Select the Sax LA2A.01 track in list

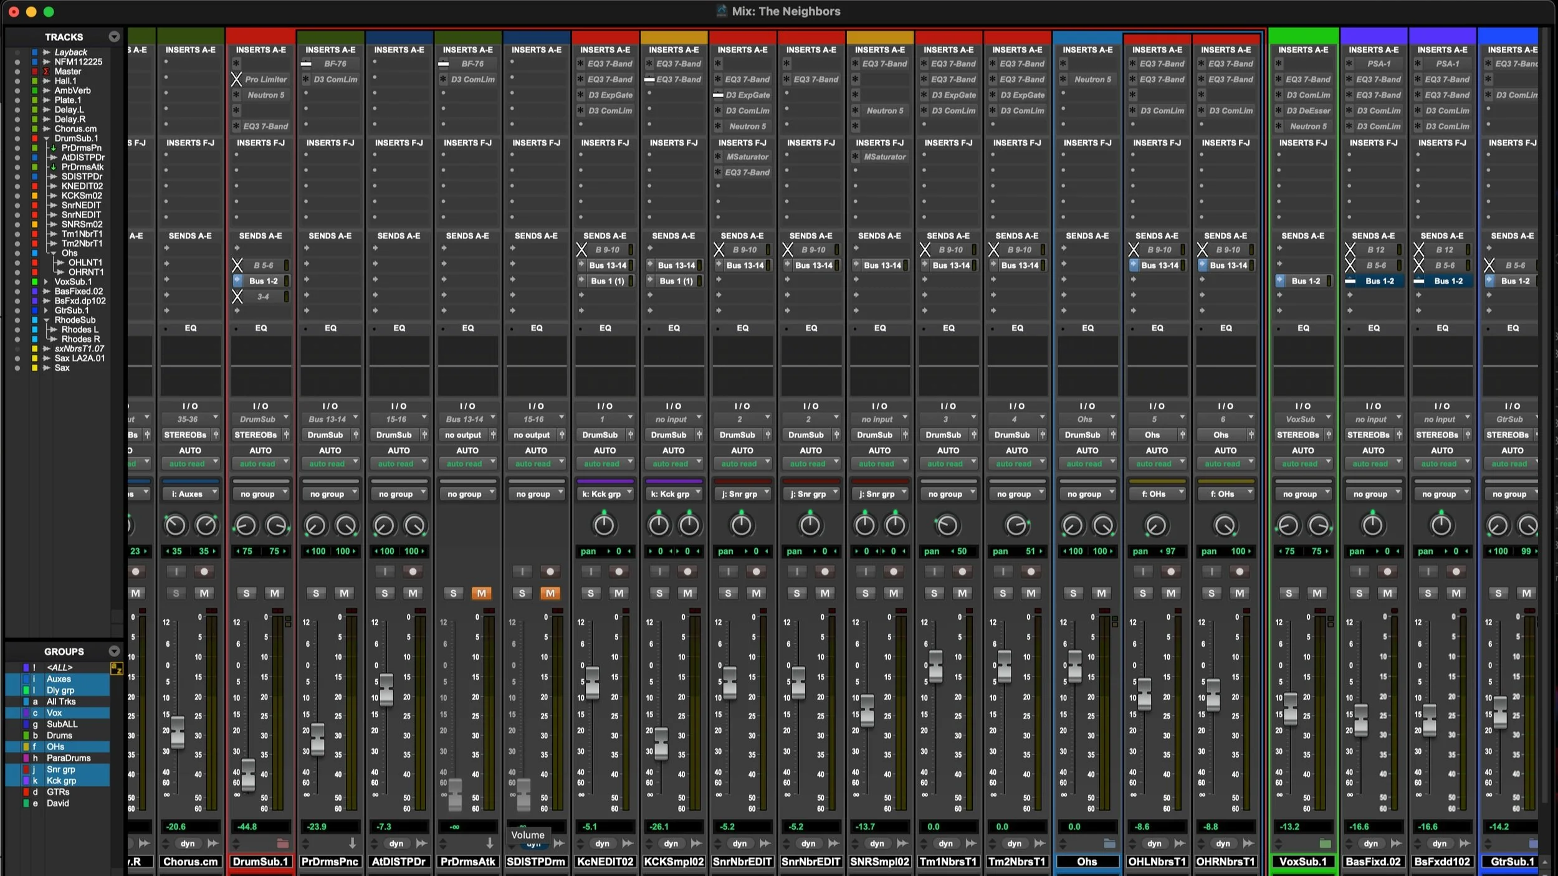(79, 358)
